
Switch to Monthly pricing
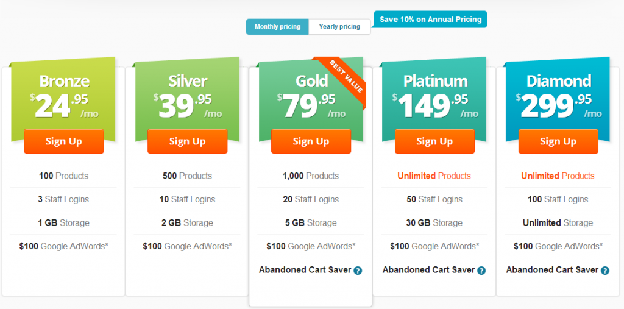click(x=277, y=27)
